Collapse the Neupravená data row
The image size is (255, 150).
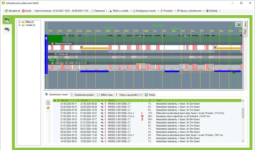coord(53,43)
